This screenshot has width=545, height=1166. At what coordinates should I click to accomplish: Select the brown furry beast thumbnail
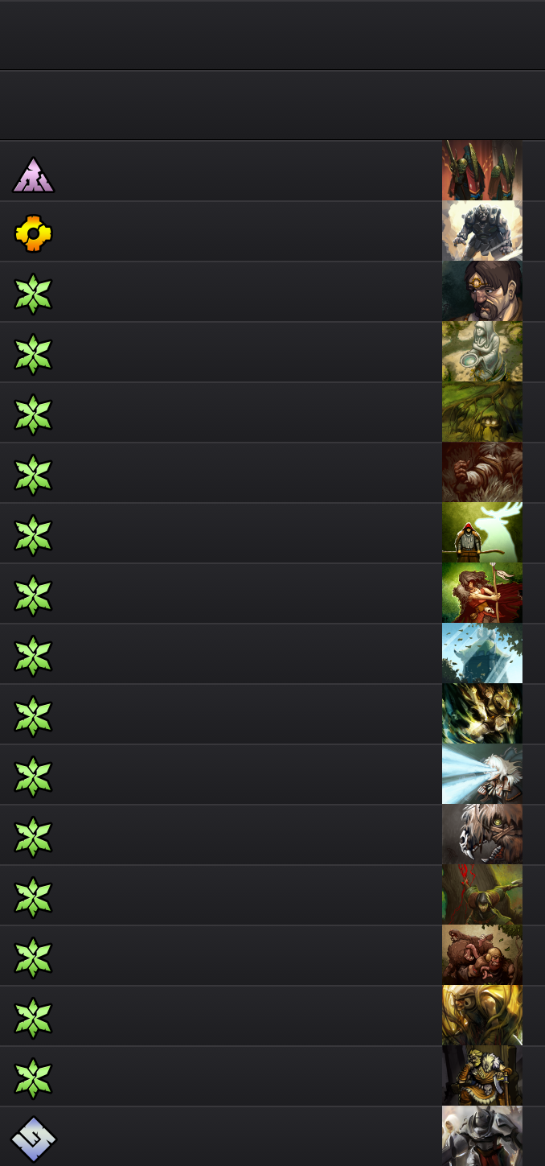point(482,472)
